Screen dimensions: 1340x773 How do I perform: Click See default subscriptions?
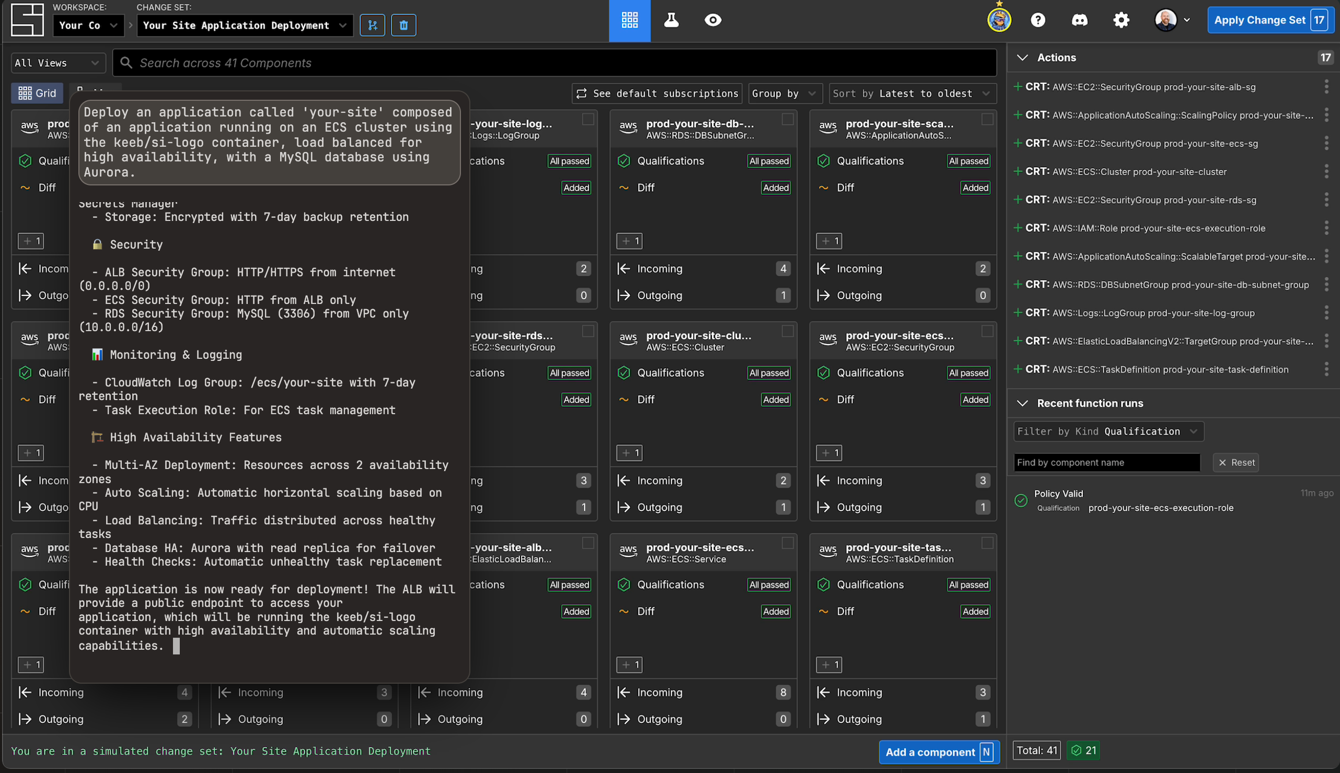(656, 93)
